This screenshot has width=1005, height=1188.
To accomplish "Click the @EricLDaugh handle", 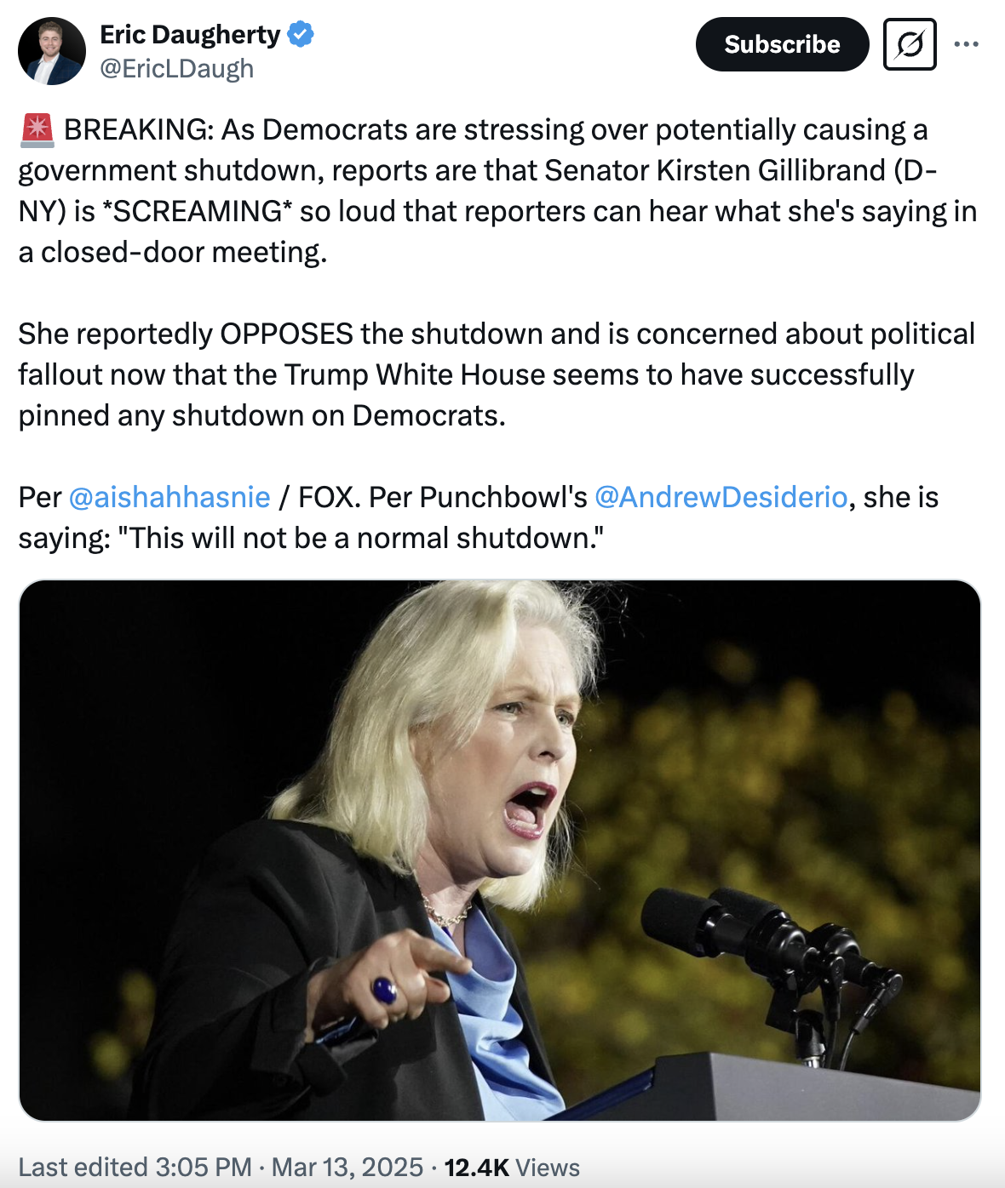I will [177, 69].
